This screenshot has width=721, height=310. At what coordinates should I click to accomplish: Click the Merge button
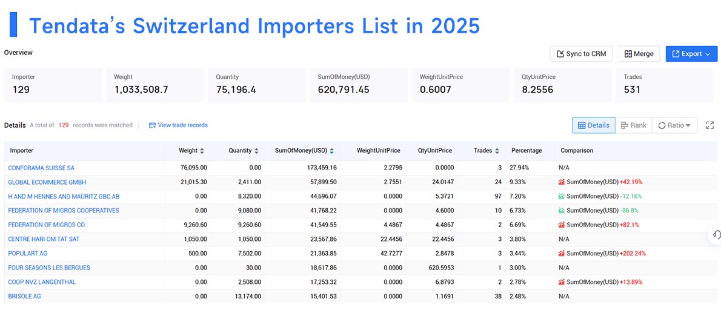639,54
